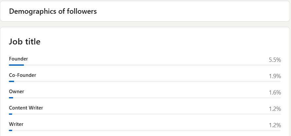Click the Owner job title label

16,92
